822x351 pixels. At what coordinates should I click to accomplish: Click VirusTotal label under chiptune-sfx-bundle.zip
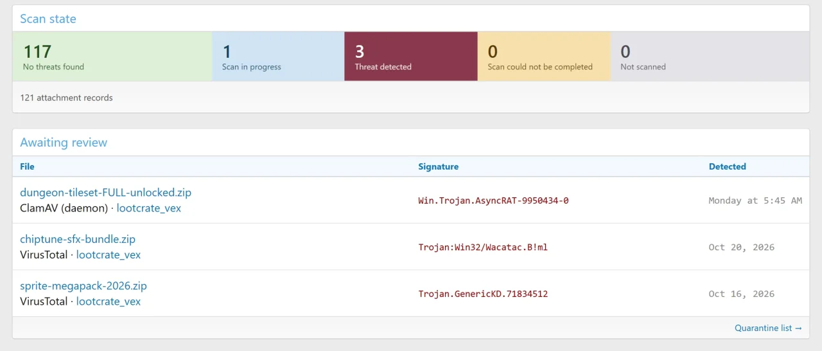pos(44,255)
